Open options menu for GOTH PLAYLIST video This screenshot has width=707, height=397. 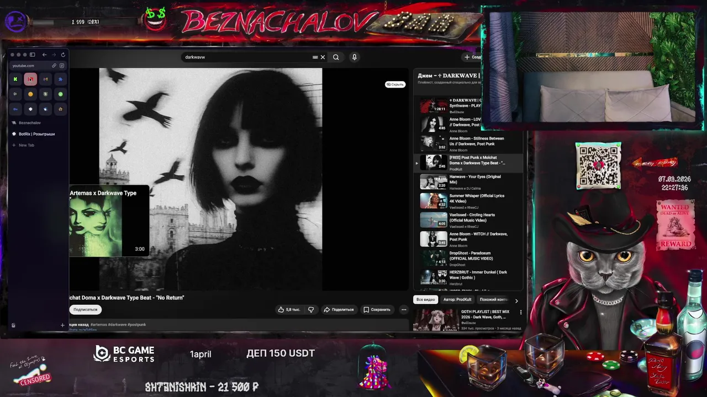click(x=520, y=312)
